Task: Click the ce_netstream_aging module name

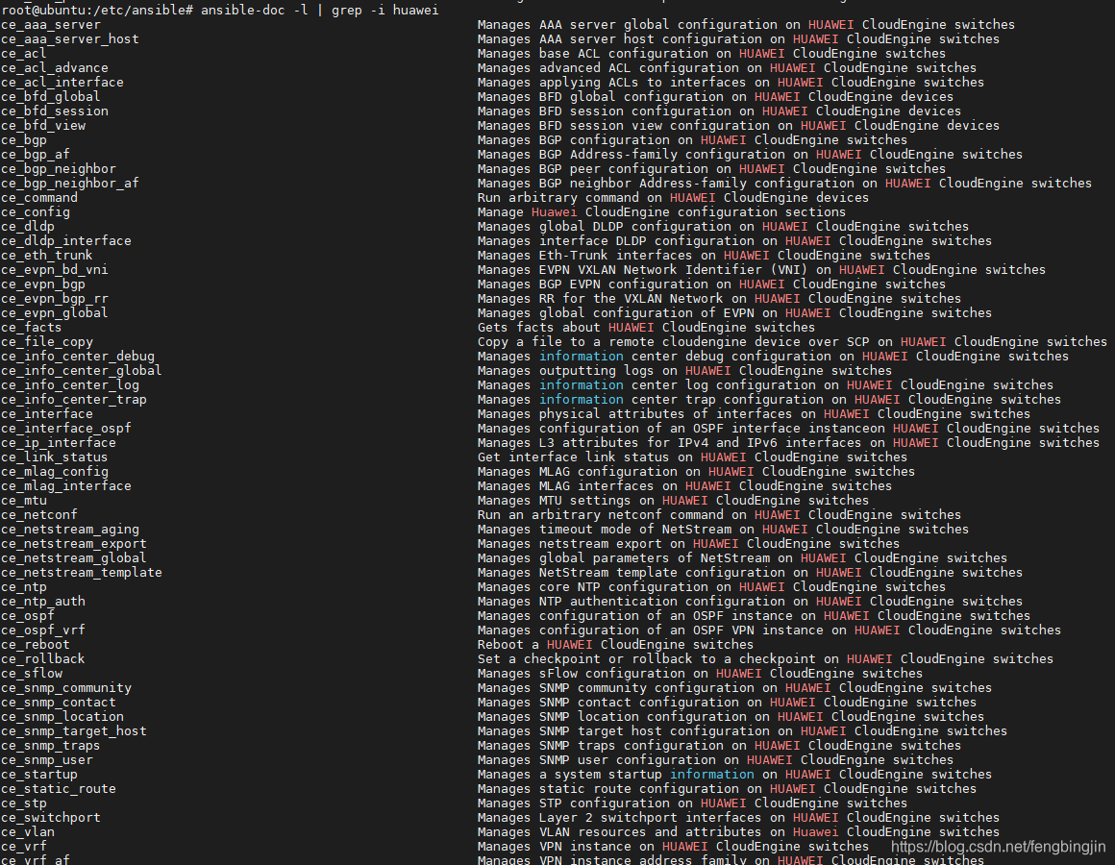Action: coord(70,530)
